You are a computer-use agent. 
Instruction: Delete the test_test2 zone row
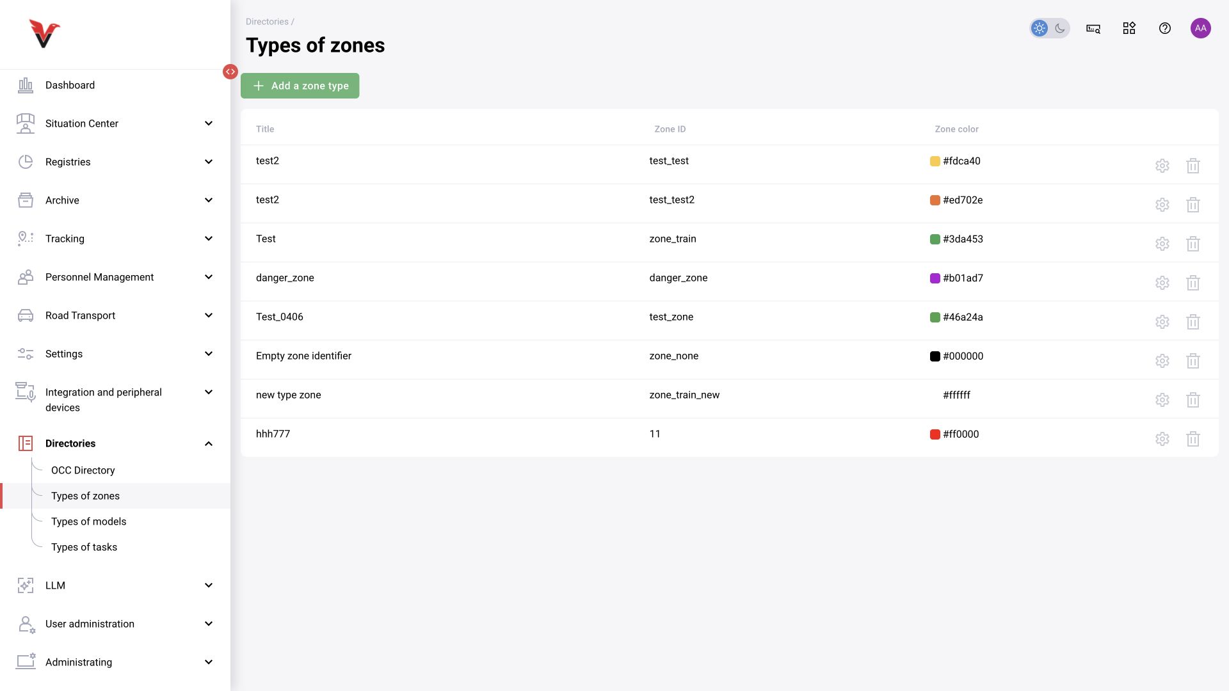pyautogui.click(x=1193, y=205)
